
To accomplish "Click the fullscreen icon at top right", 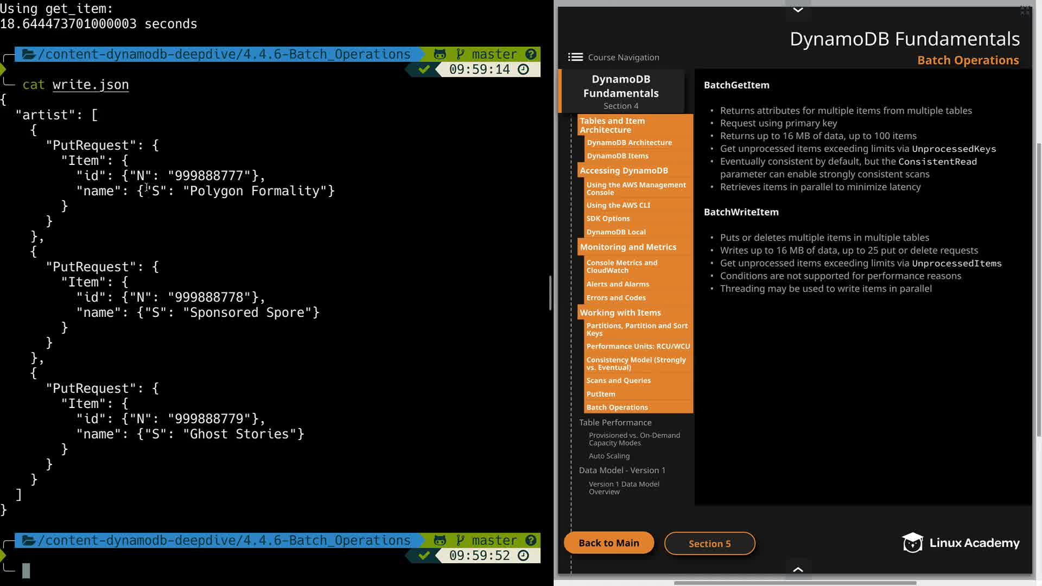I will click(x=1025, y=10).
